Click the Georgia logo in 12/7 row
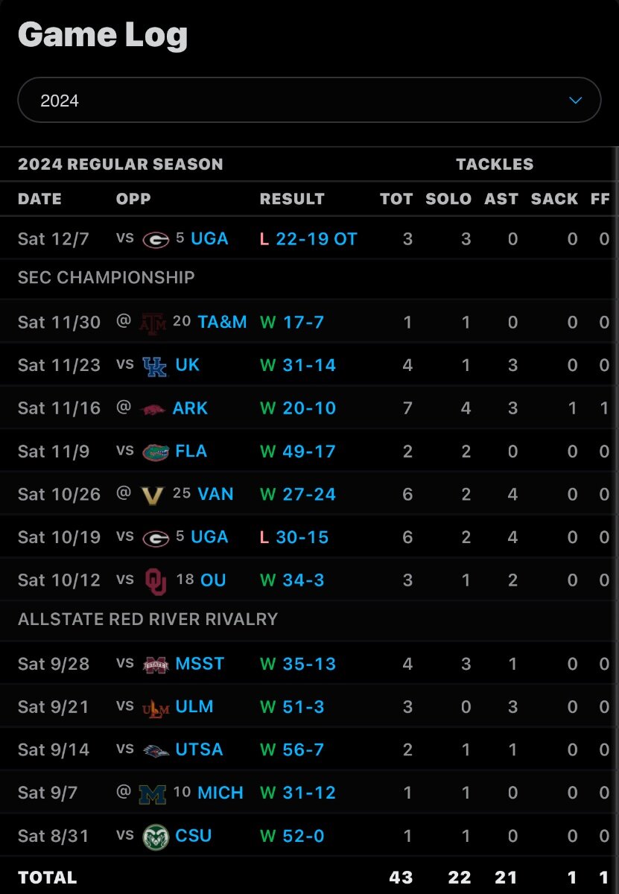The image size is (619, 894). click(156, 239)
